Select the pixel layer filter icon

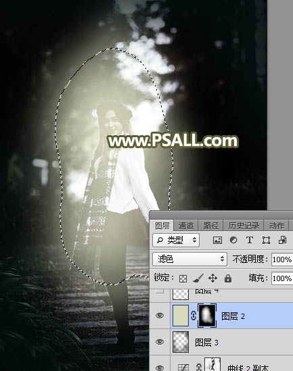(x=217, y=240)
